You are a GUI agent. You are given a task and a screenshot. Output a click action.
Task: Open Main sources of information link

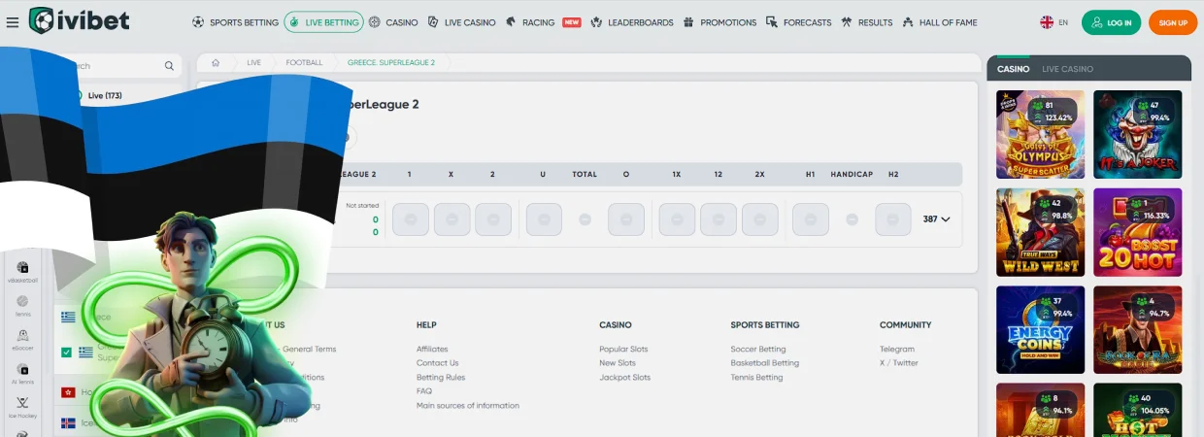(468, 406)
